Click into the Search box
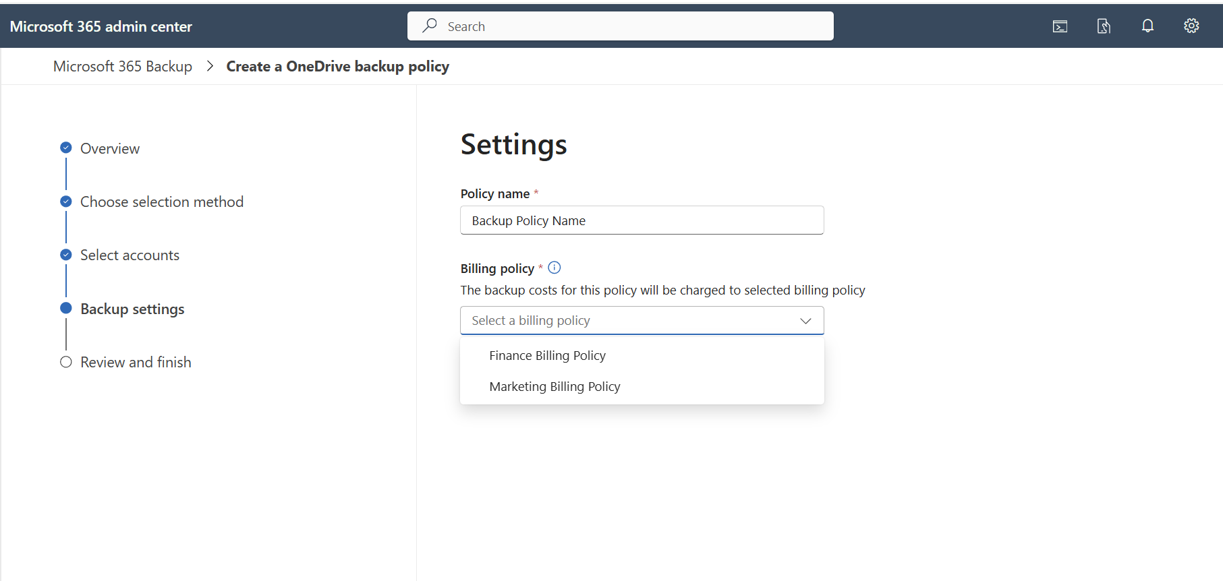The height and width of the screenshot is (581, 1223). click(x=621, y=26)
